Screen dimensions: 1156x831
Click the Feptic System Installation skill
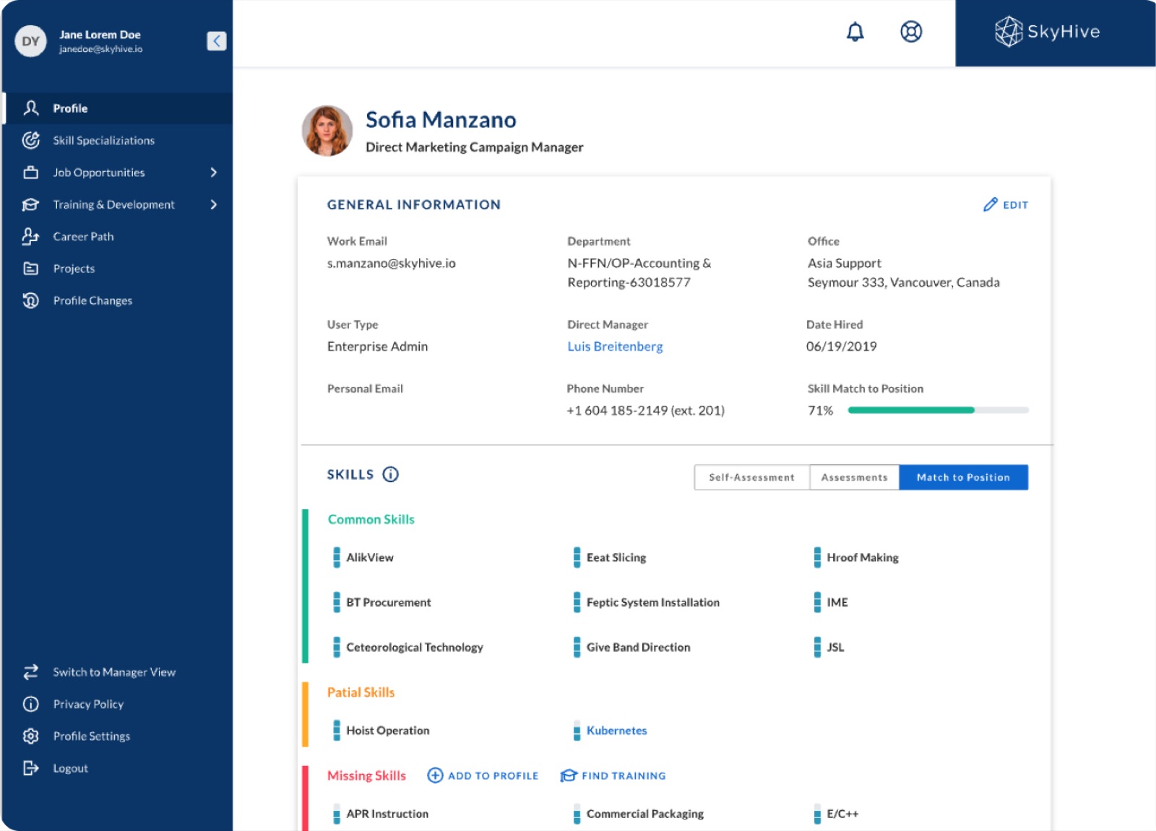pos(653,602)
